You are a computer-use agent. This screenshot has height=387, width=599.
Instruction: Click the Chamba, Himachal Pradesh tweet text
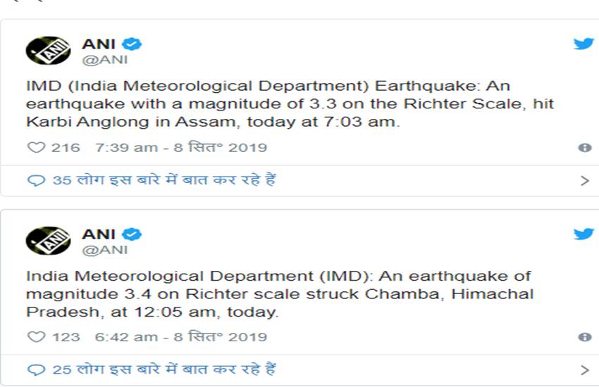[x=279, y=293]
